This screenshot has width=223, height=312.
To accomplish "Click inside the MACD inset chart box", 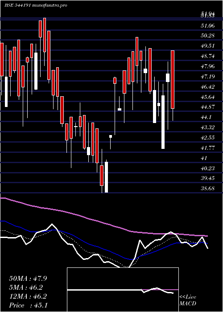I will [x=123, y=290].
